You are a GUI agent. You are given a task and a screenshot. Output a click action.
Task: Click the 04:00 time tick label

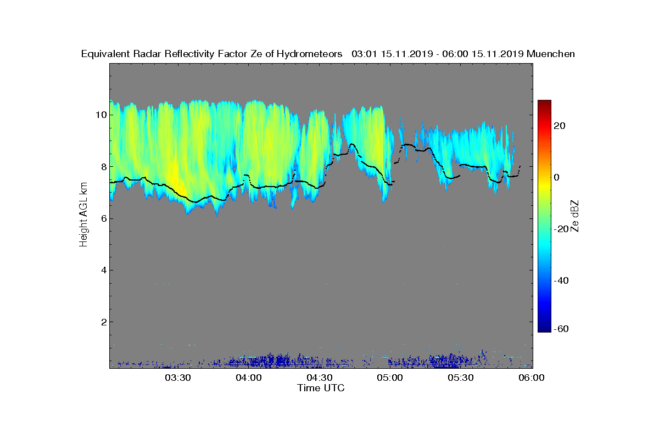[x=249, y=378]
